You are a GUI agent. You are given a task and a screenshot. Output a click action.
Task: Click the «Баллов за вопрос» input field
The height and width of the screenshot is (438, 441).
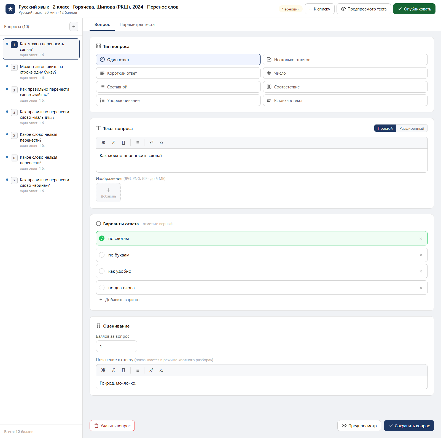(x=117, y=346)
